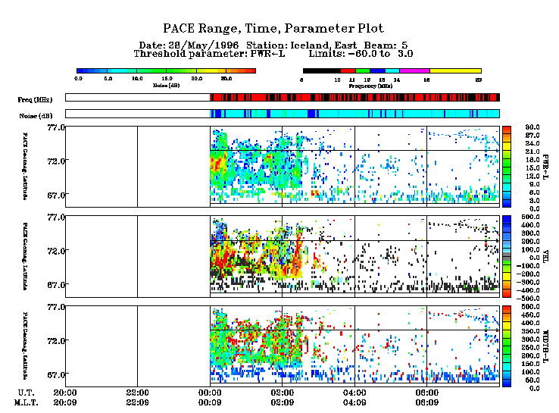
Task: Click the plot title 'PACE Range, Time, Parameter Plot'
Action: [x=279, y=29]
